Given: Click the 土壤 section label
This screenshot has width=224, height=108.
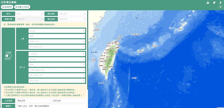Looking at the screenshot, I should (22, 39).
